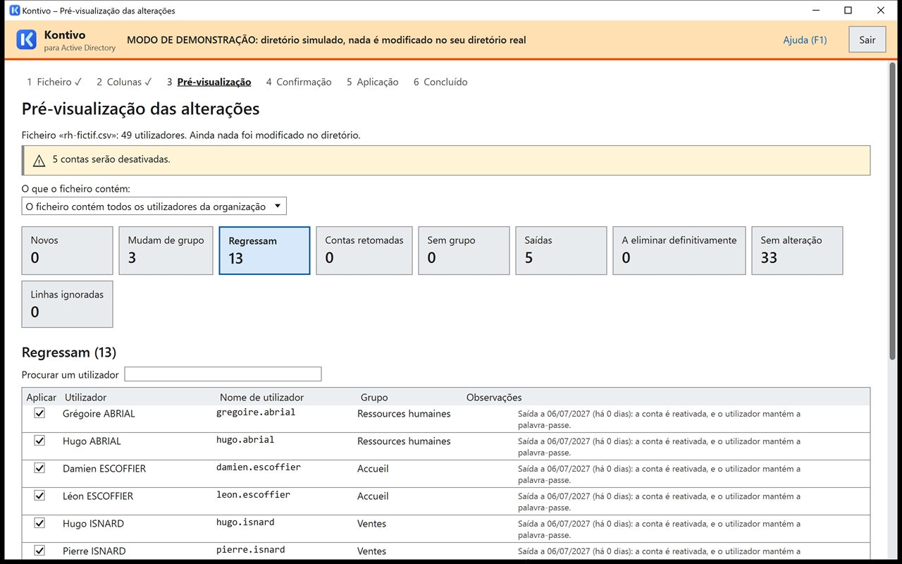Go to step 1 Ficheiro
The image size is (902, 564).
coord(54,82)
